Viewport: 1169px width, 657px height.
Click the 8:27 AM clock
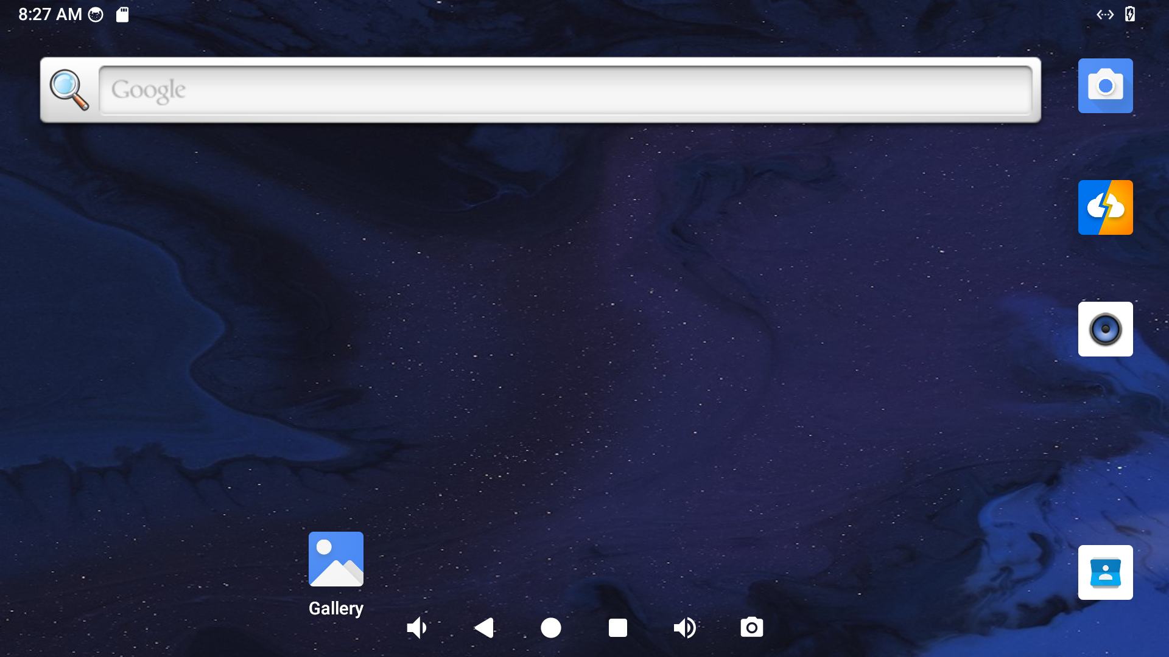pyautogui.click(x=50, y=15)
